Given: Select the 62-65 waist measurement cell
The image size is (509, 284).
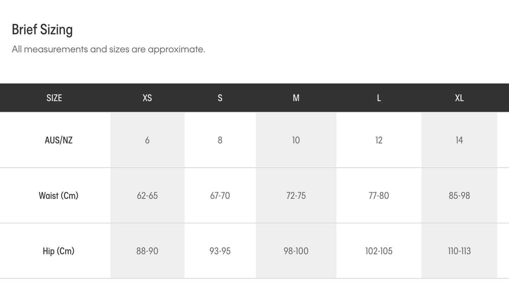Looking at the screenshot, I should point(147,196).
